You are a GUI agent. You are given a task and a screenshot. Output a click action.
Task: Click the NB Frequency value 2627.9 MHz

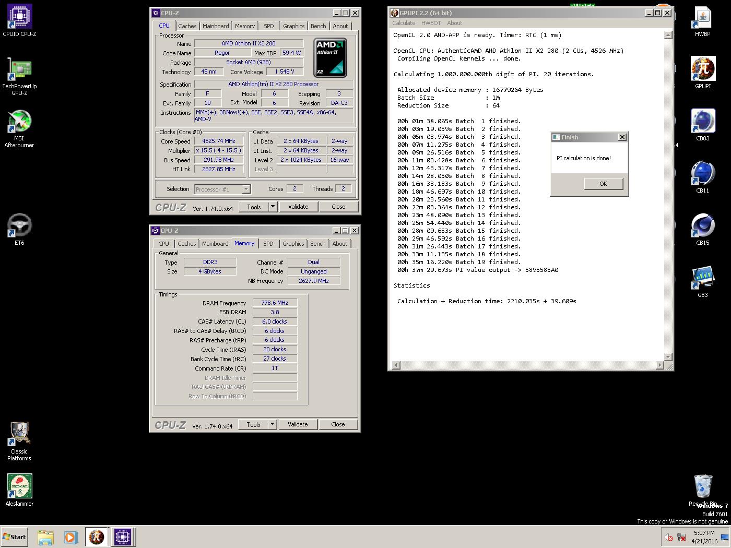pyautogui.click(x=314, y=281)
